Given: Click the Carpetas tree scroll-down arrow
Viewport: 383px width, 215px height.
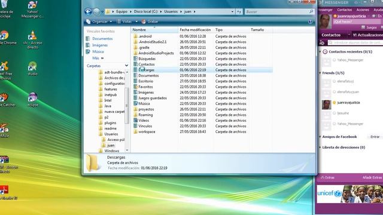Looking at the screenshot, I should point(127,150).
